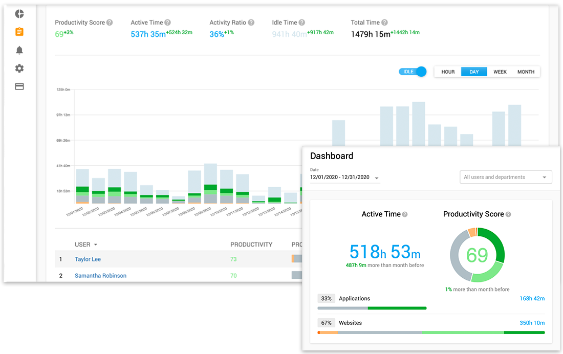Click the 67% Websites percentage badge
This screenshot has width=563, height=354.
pyautogui.click(x=326, y=323)
